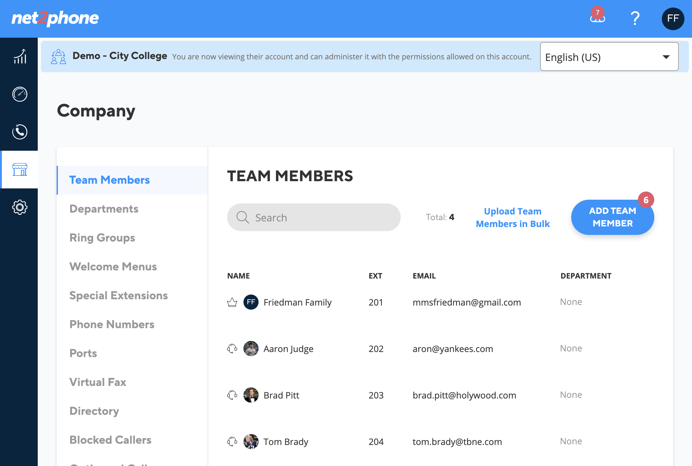Click the crown admin icon for Friedman Family
The height and width of the screenshot is (466, 692).
(232, 302)
